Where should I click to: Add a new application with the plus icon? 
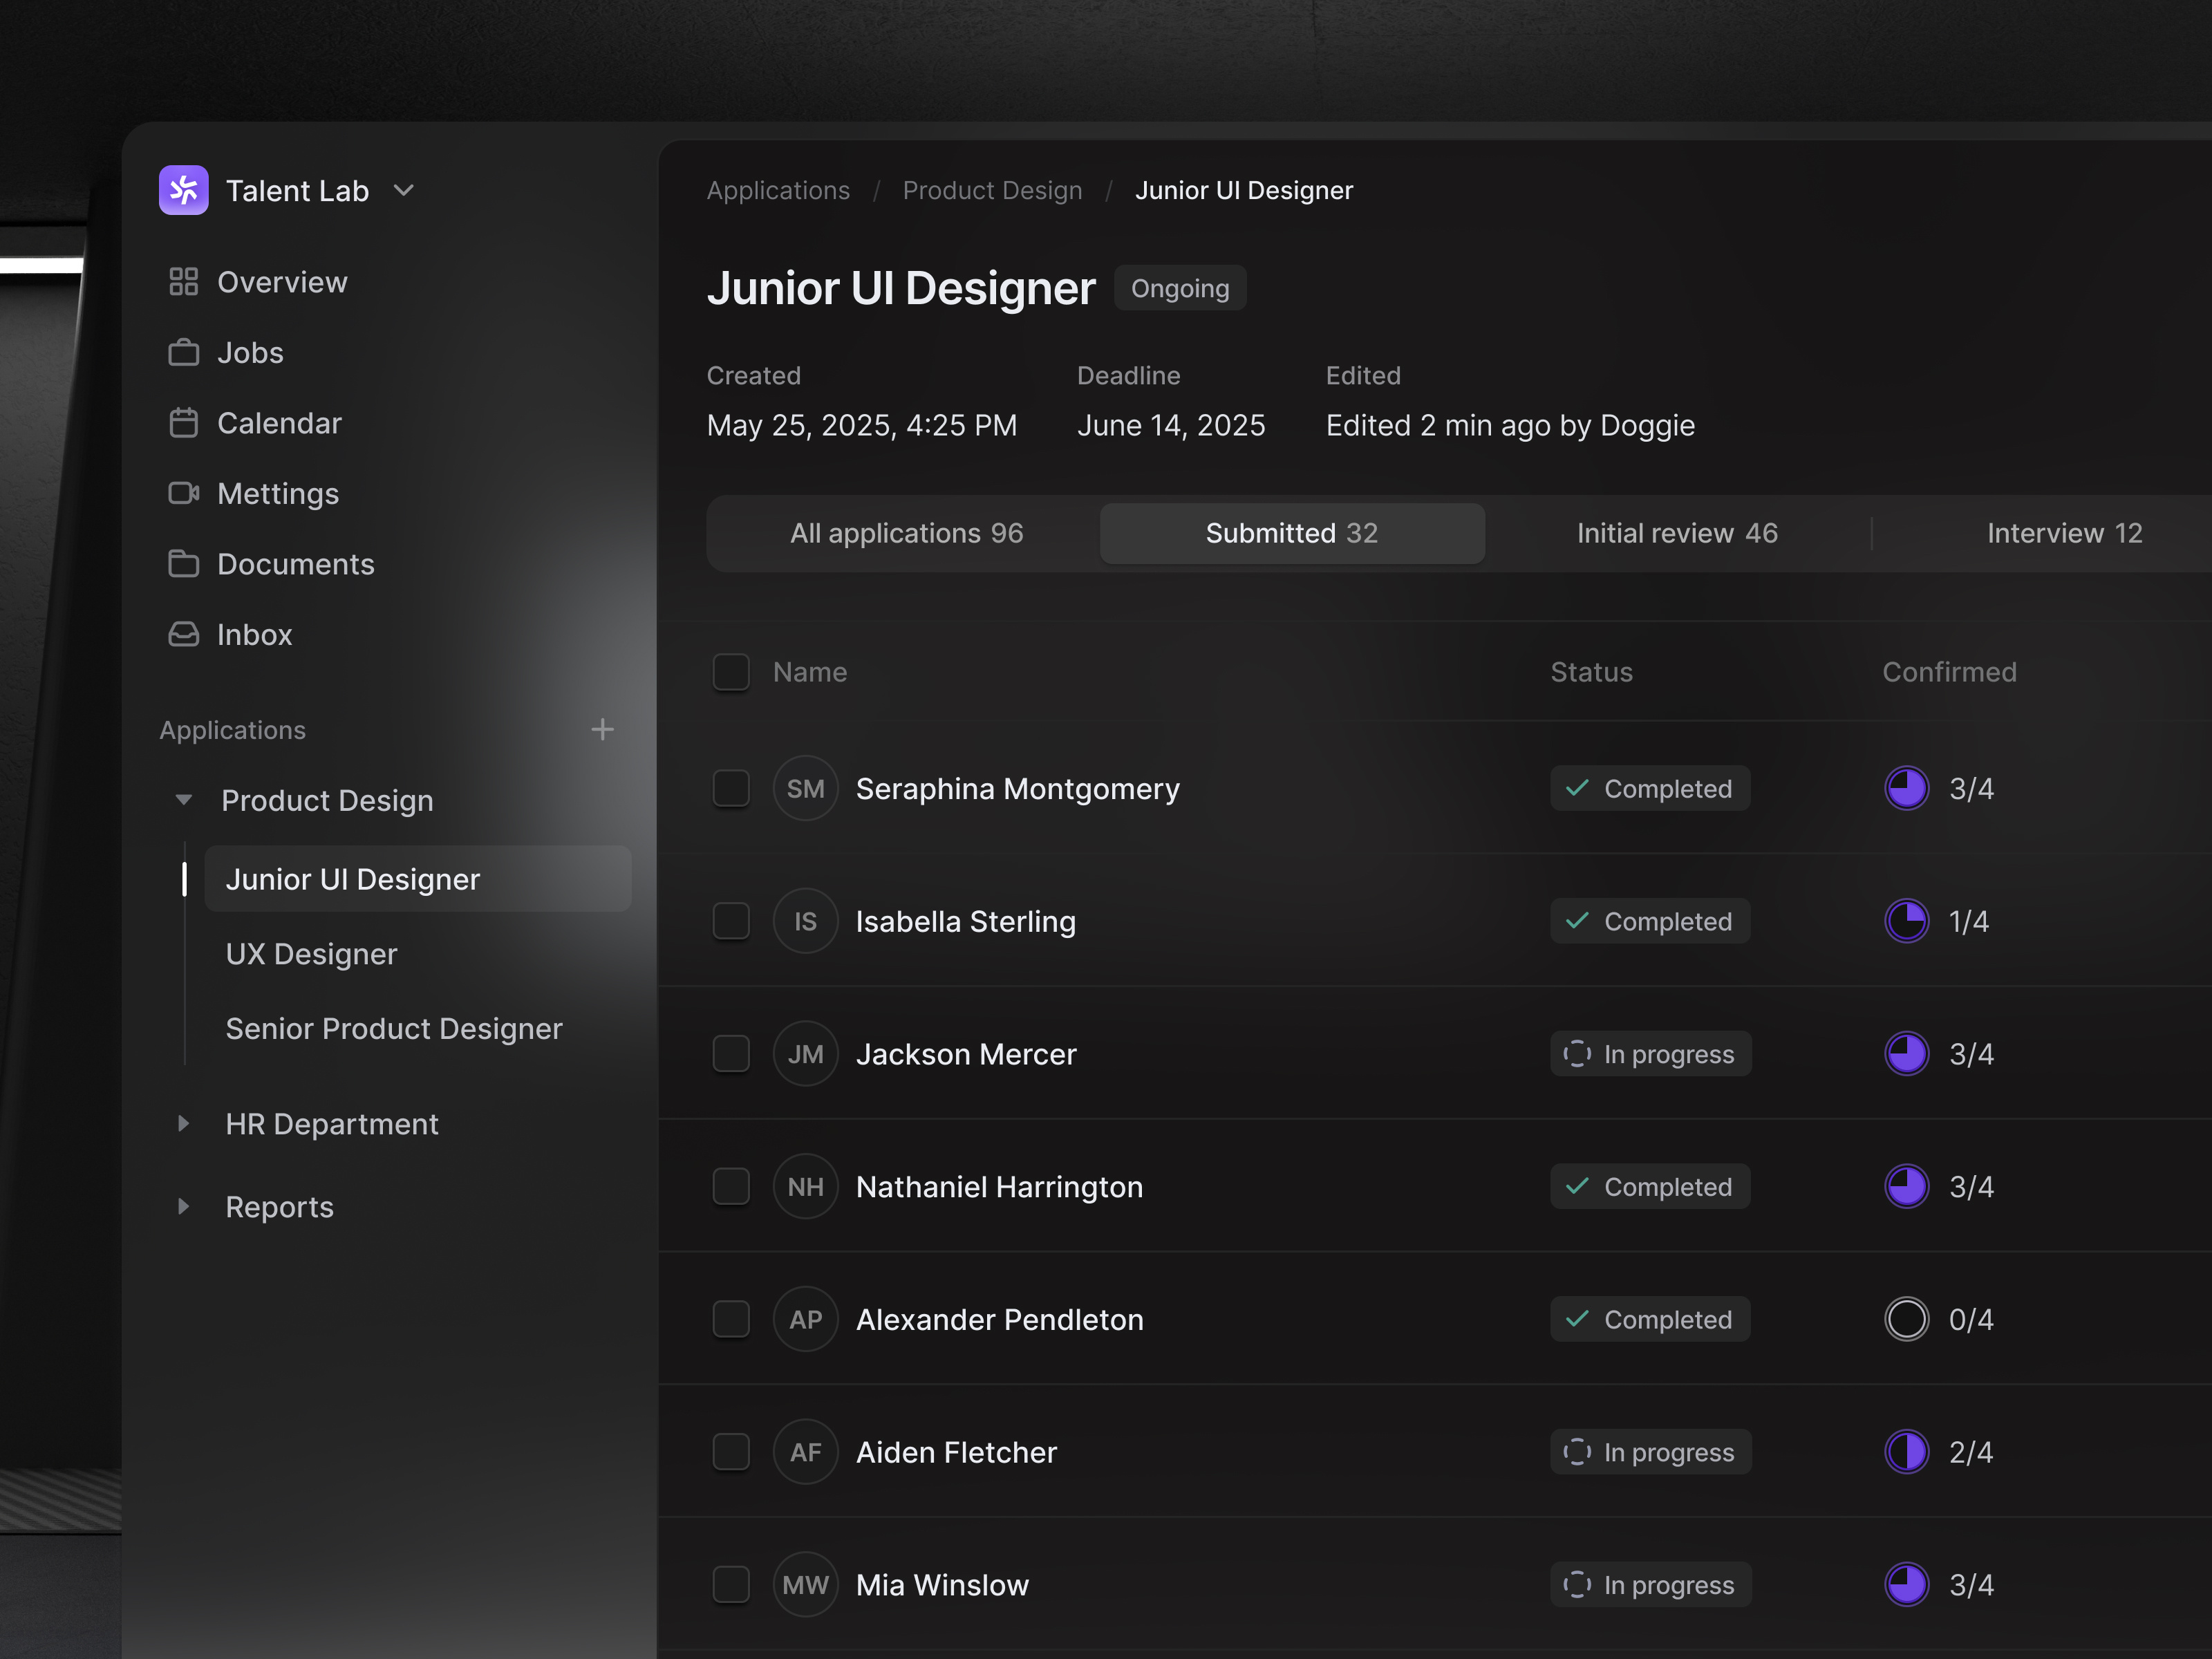(x=602, y=729)
